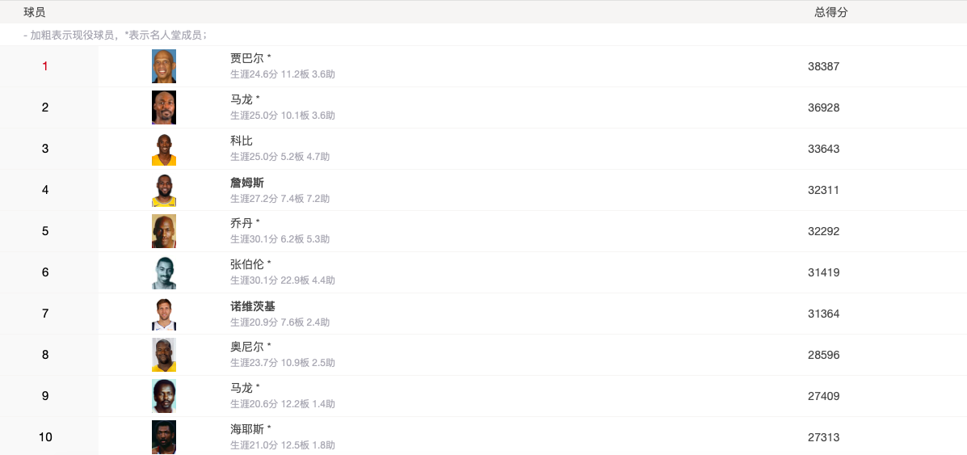This screenshot has height=455, width=967.
Task: Select the total score 33643
Action: tap(823, 150)
